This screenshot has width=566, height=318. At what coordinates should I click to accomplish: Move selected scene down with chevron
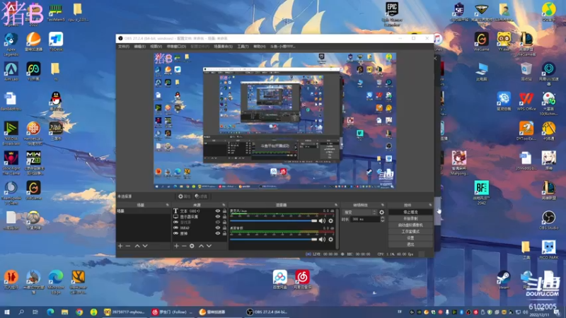point(145,246)
